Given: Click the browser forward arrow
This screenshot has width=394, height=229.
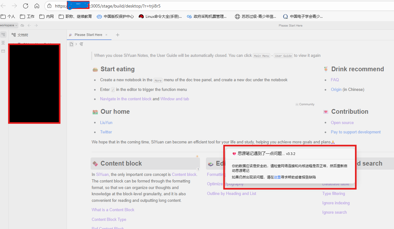Looking at the screenshot, I should (14, 6).
